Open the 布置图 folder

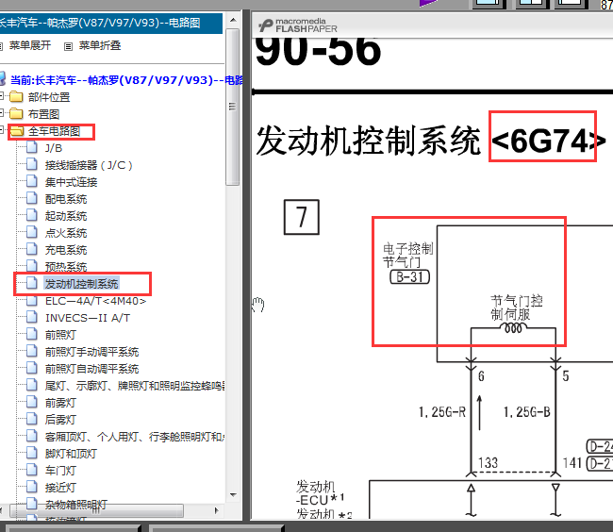click(x=43, y=114)
